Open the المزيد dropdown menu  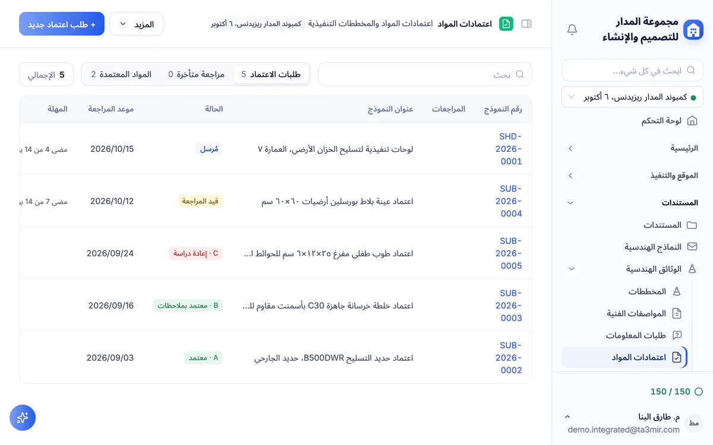136,24
